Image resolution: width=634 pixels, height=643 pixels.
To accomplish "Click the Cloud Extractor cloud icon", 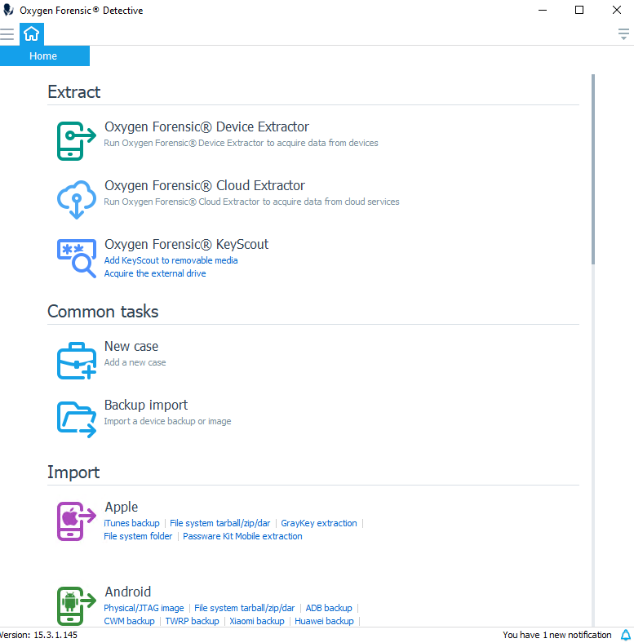I will pos(76,199).
